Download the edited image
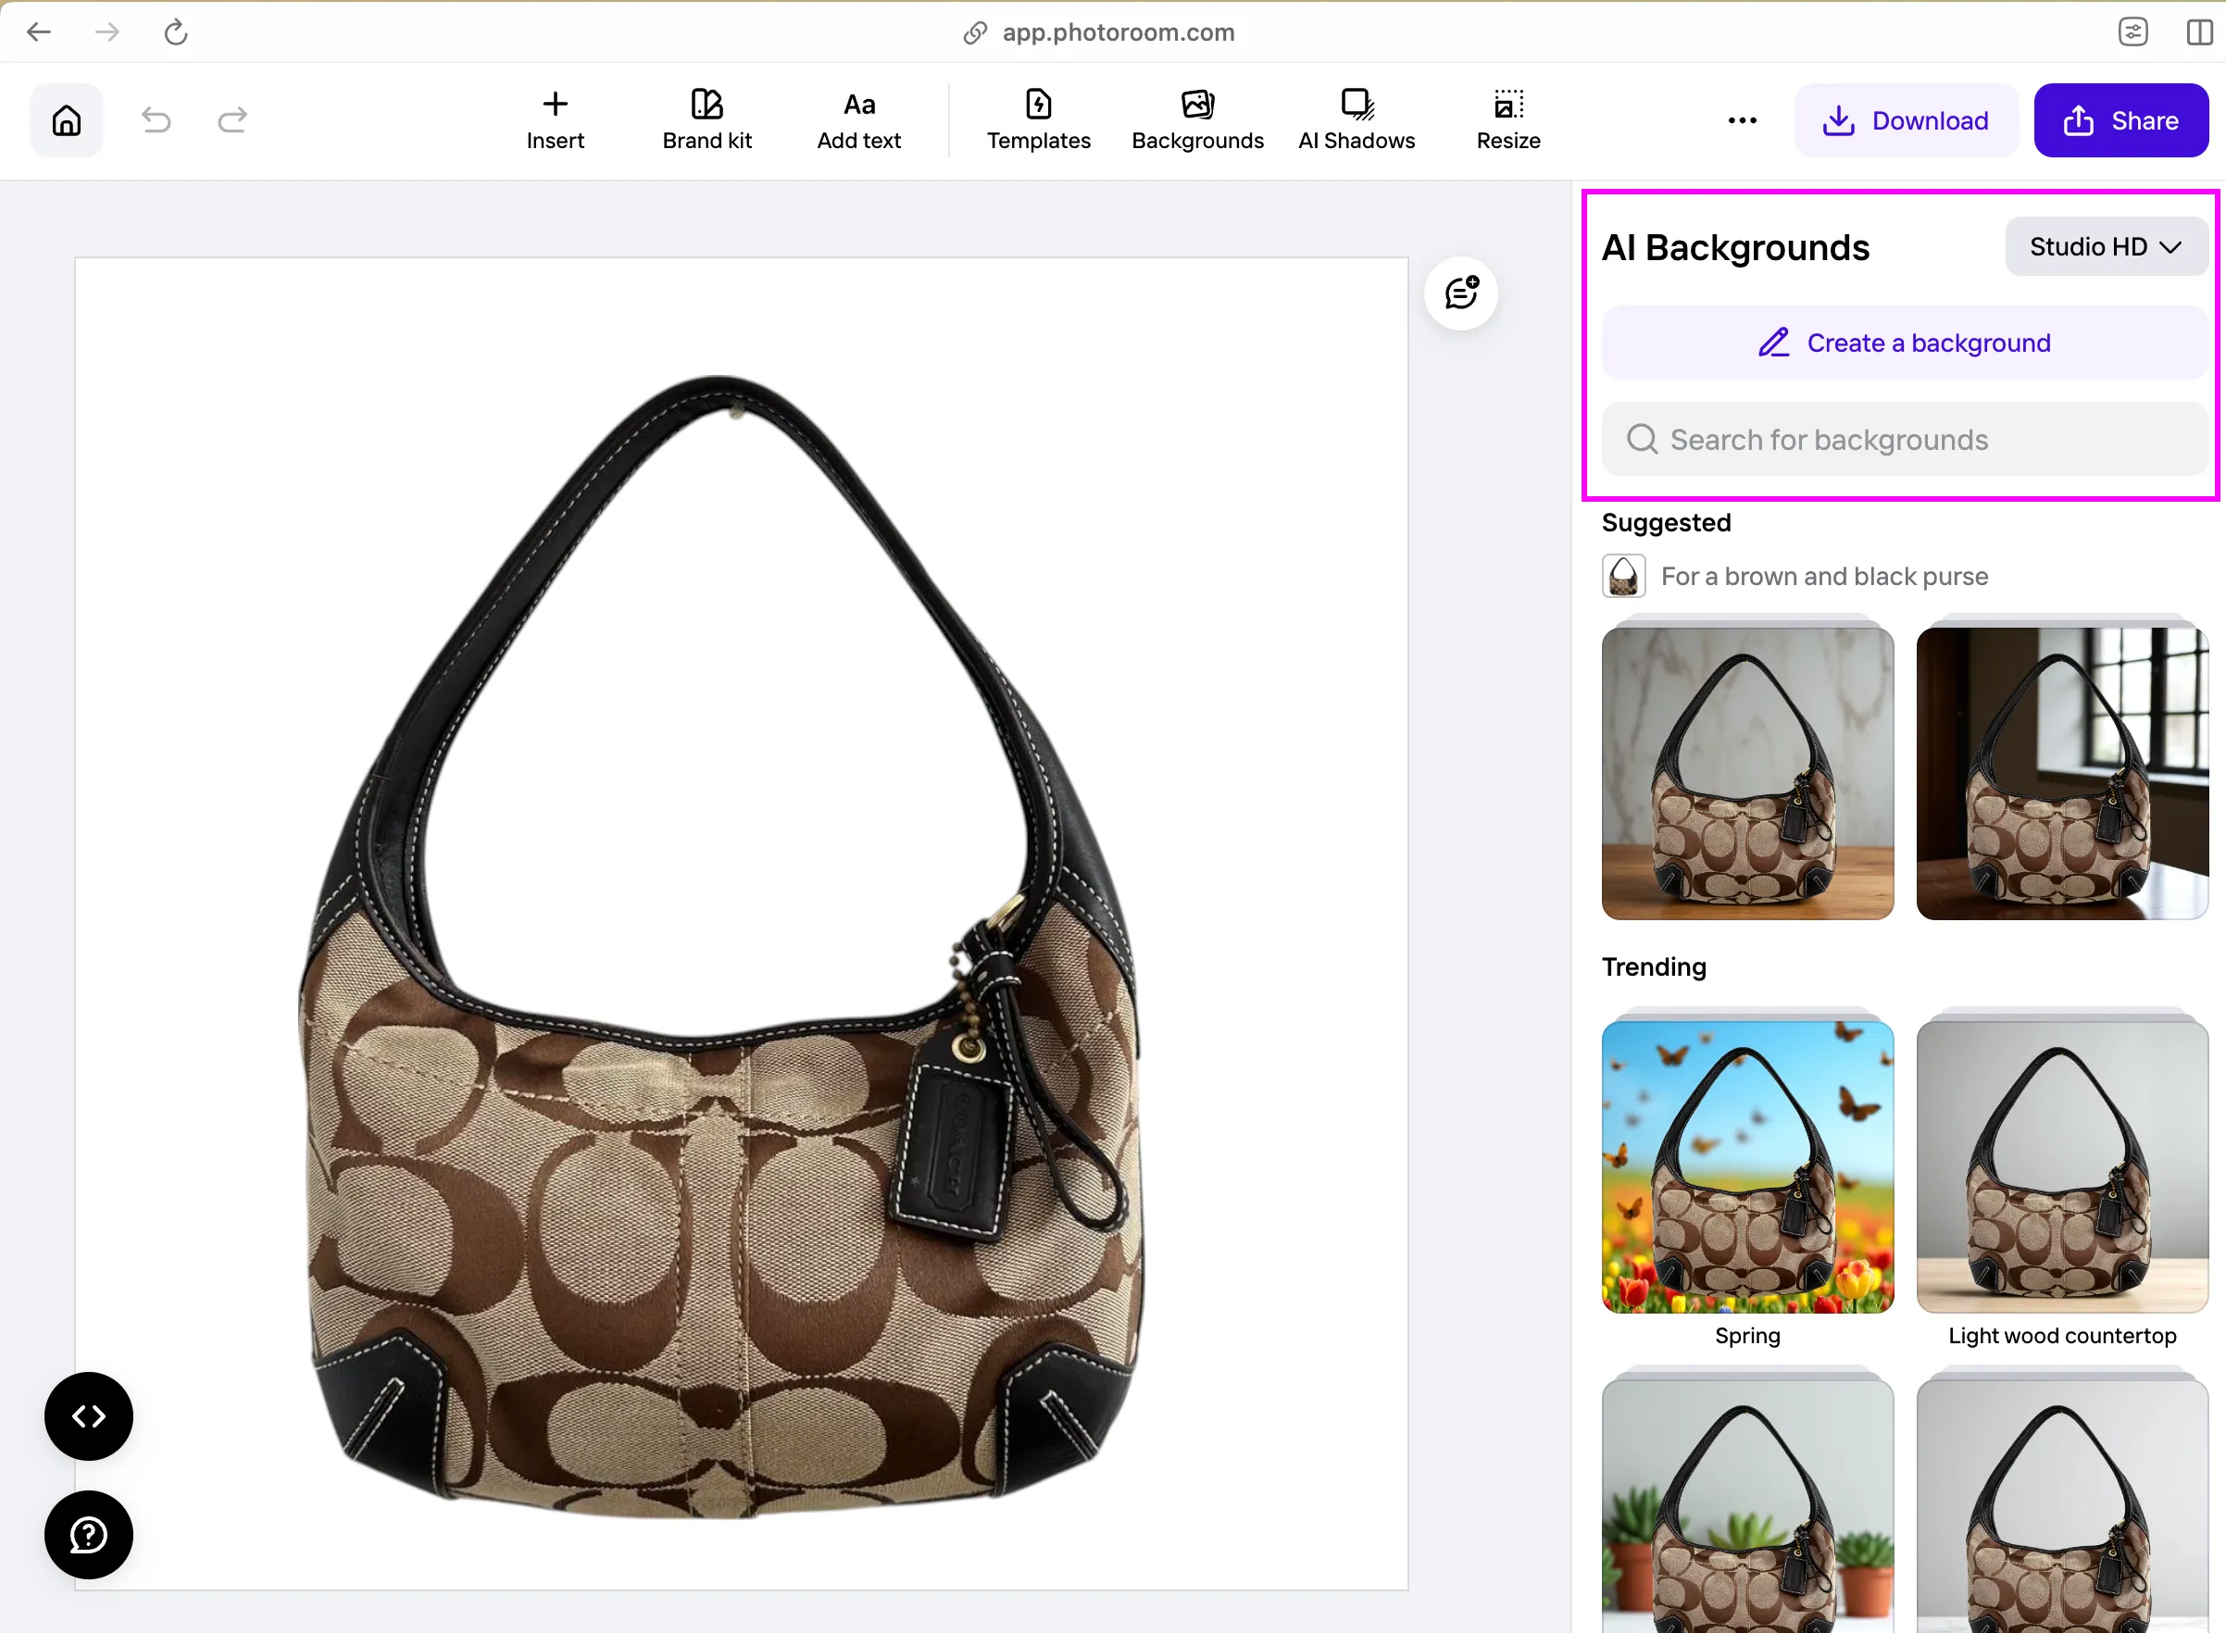Screen dimensions: 2226x1633 (1906, 120)
